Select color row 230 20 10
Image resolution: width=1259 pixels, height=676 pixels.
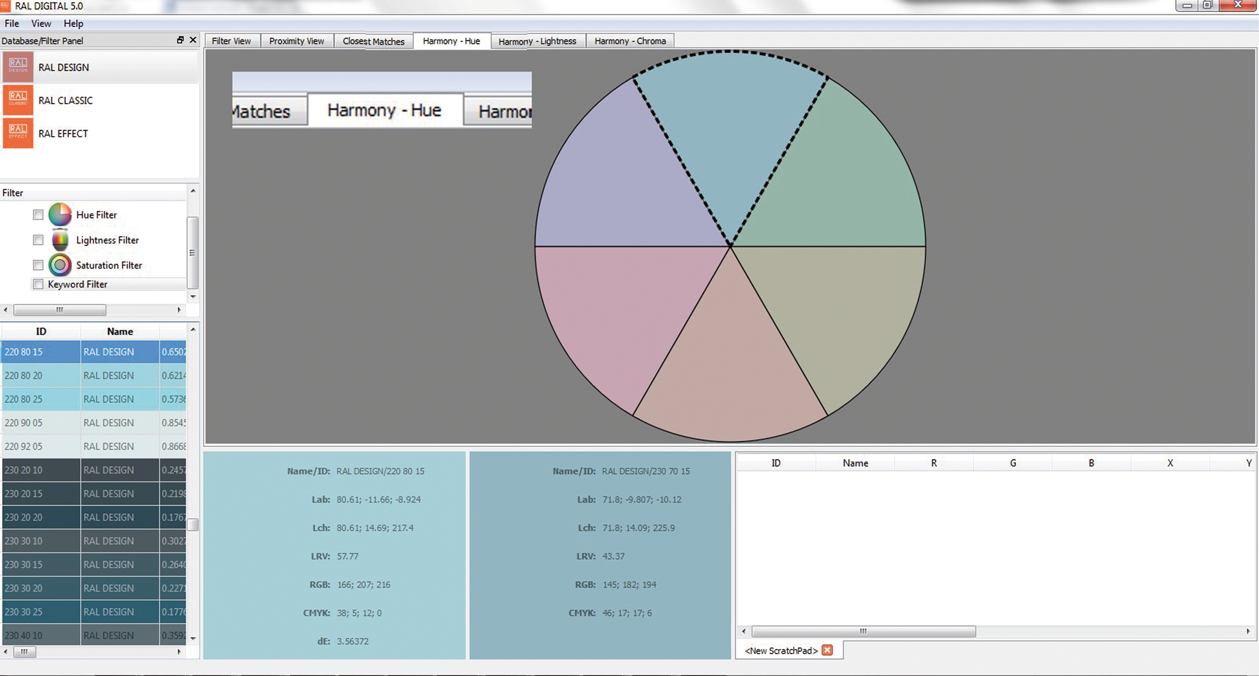pyautogui.click(x=94, y=470)
